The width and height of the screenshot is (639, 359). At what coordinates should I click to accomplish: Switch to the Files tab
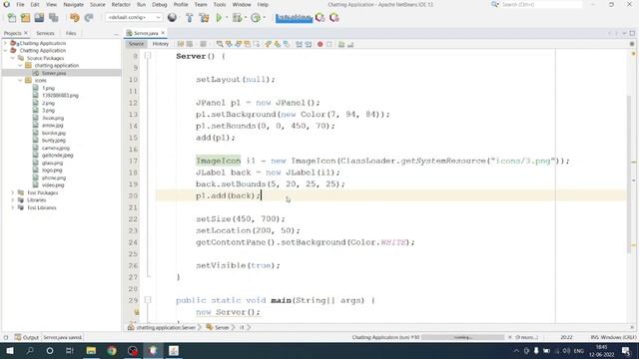[71, 33]
